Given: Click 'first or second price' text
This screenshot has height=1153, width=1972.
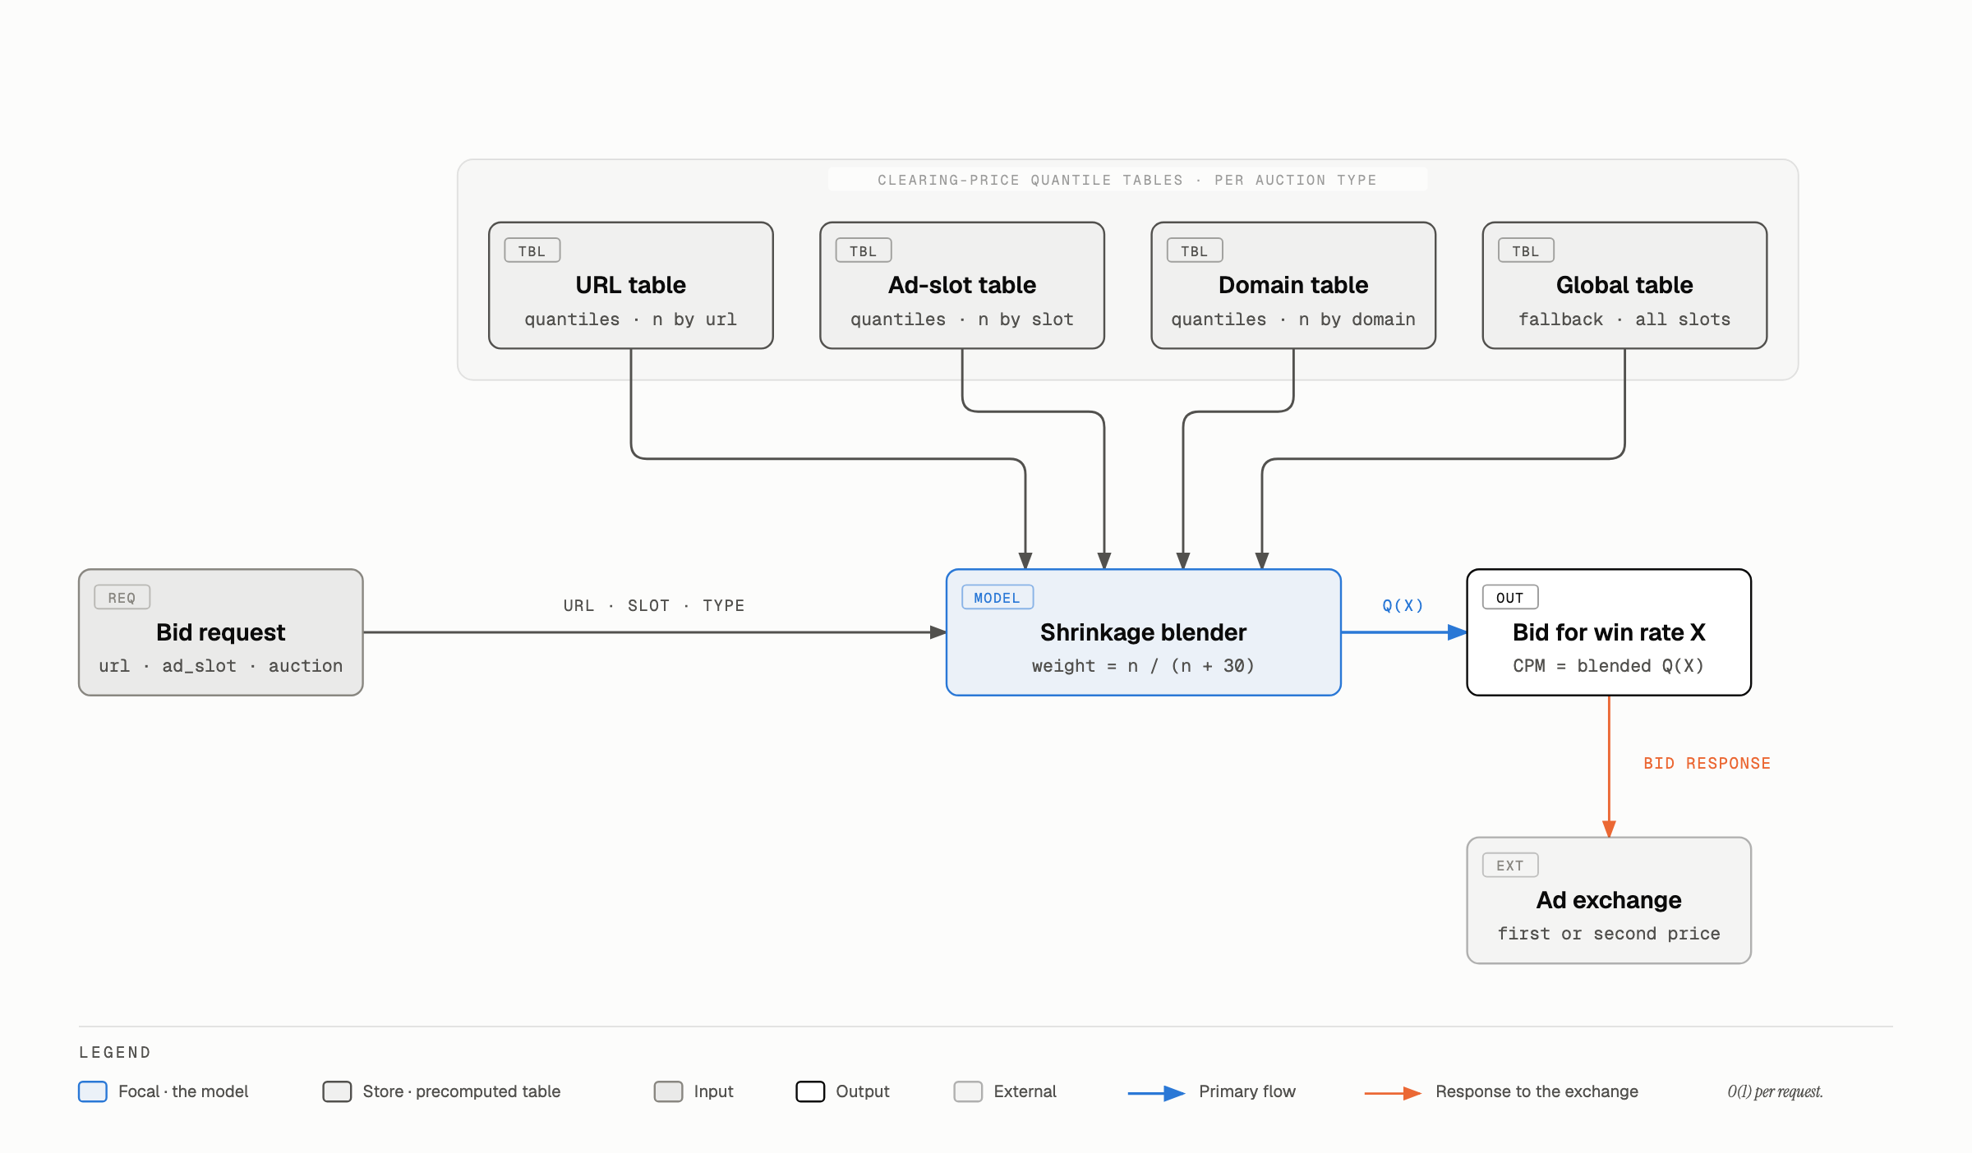Looking at the screenshot, I should pyautogui.click(x=1609, y=933).
